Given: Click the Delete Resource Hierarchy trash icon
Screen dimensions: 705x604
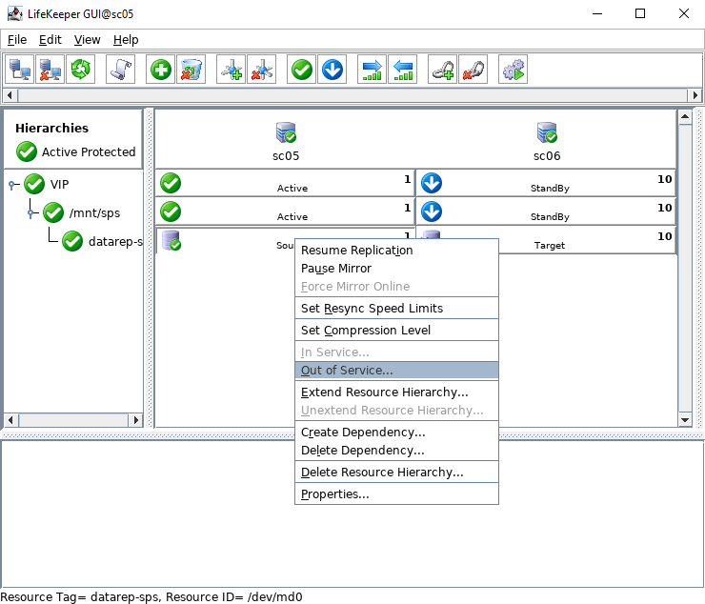Looking at the screenshot, I should pos(191,70).
